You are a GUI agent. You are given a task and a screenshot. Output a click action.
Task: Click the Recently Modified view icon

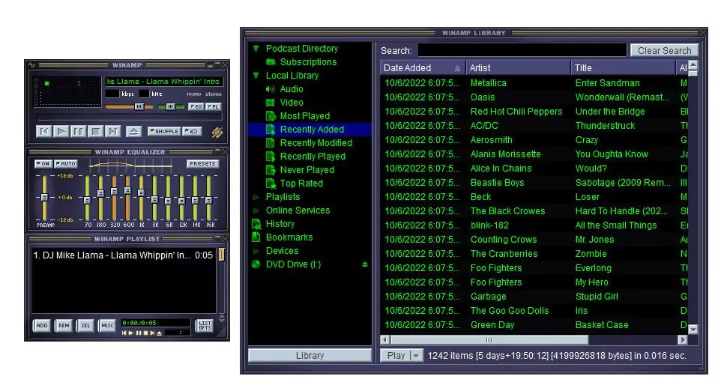pos(271,143)
